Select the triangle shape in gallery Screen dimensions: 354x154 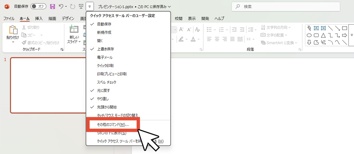[323, 35]
